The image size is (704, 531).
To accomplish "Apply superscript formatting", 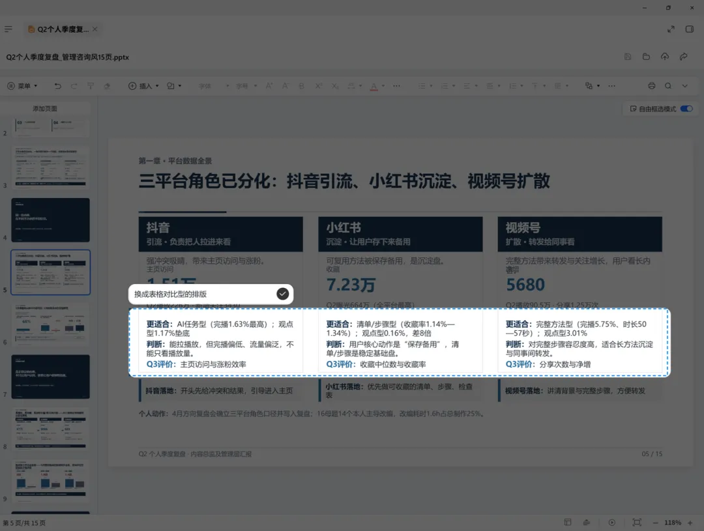I will [318, 86].
